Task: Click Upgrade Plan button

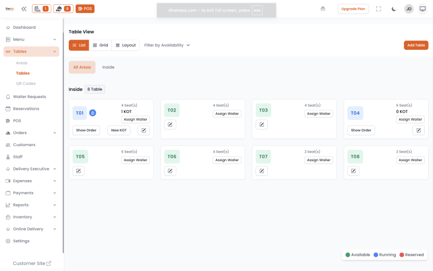Action: (353, 9)
